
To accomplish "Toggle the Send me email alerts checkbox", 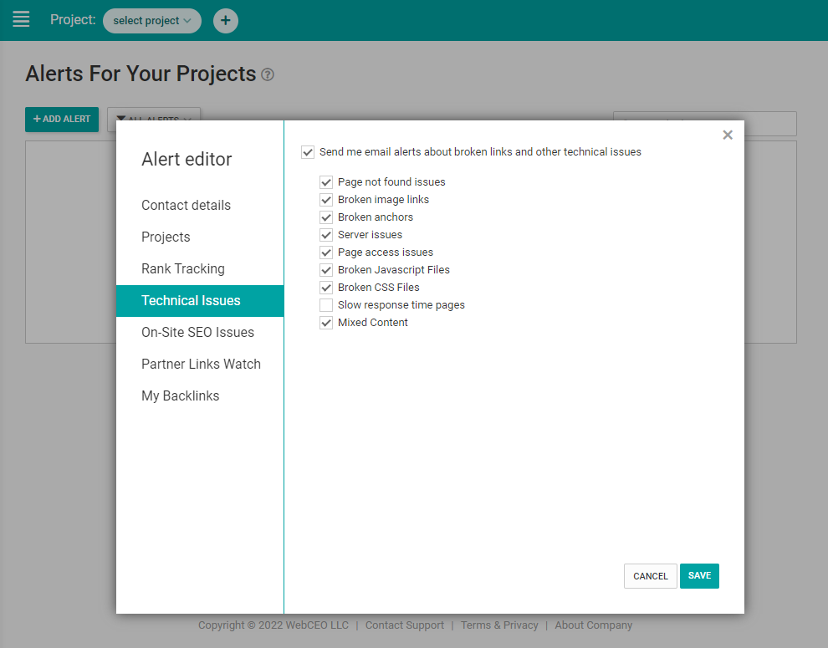I will click(x=309, y=152).
